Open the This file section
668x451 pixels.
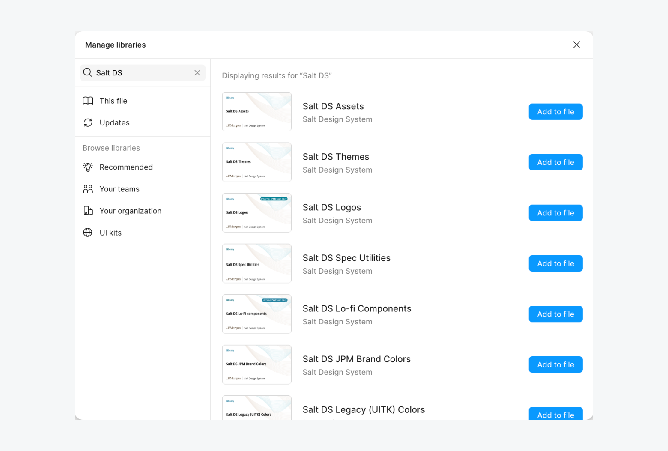pyautogui.click(x=113, y=101)
